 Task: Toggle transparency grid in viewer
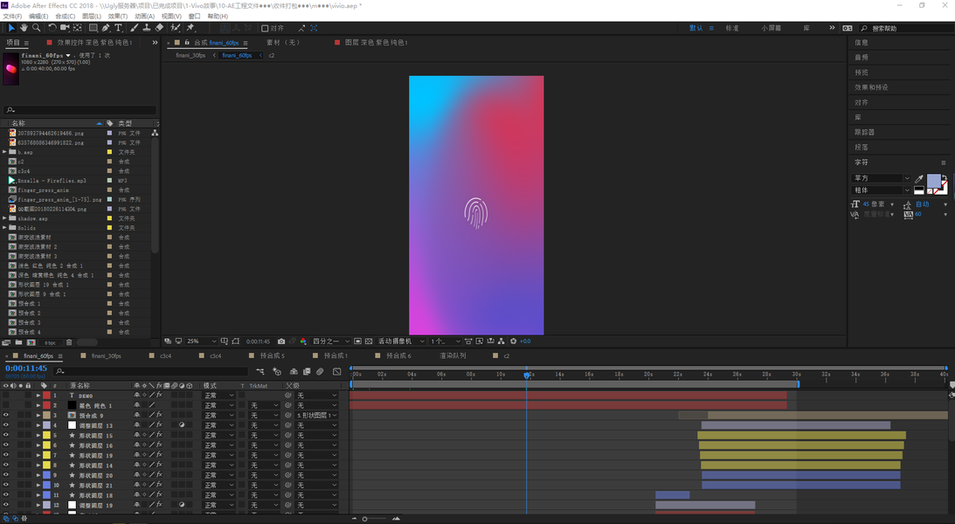click(369, 341)
